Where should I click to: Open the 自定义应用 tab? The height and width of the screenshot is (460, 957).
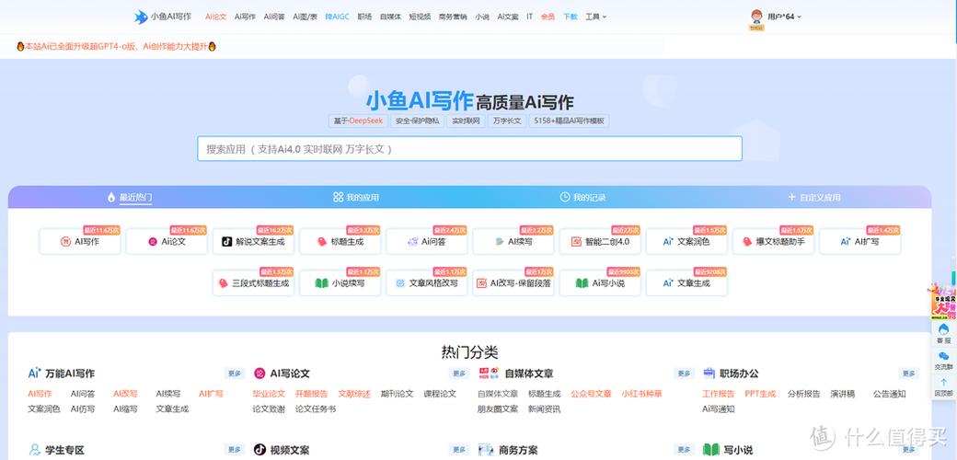(814, 197)
